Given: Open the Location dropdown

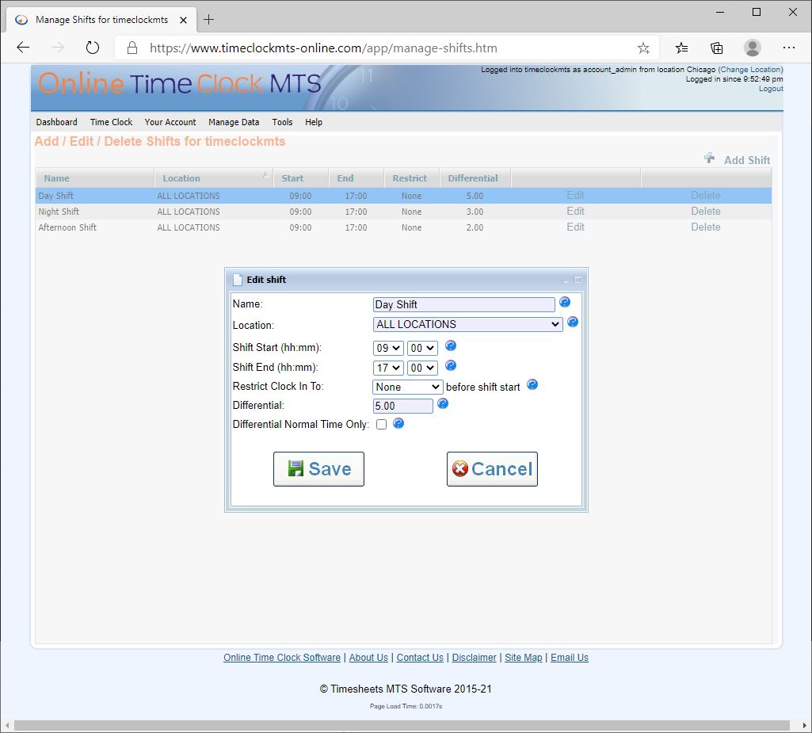Looking at the screenshot, I should [x=467, y=324].
